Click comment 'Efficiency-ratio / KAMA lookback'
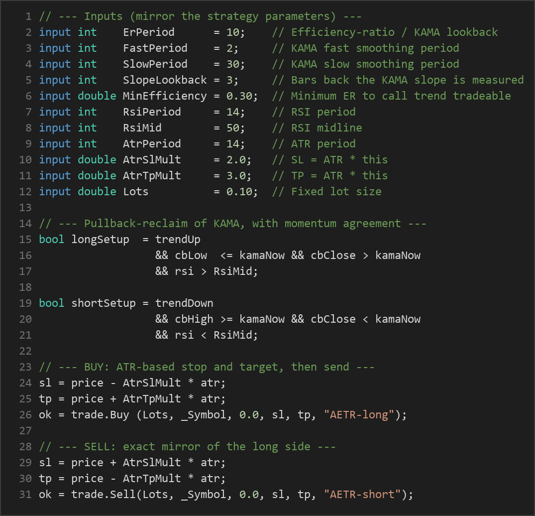The height and width of the screenshot is (516, 535). click(385, 32)
